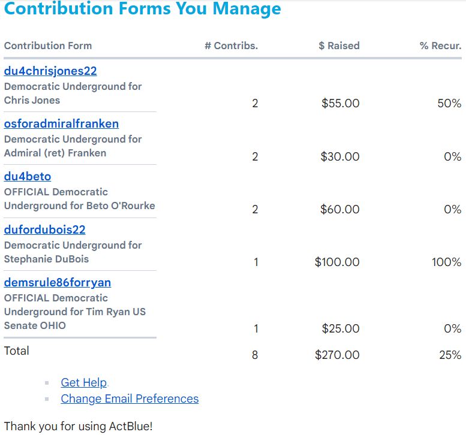The image size is (466, 435).
Task: Click the Get Help link
Action: (83, 382)
